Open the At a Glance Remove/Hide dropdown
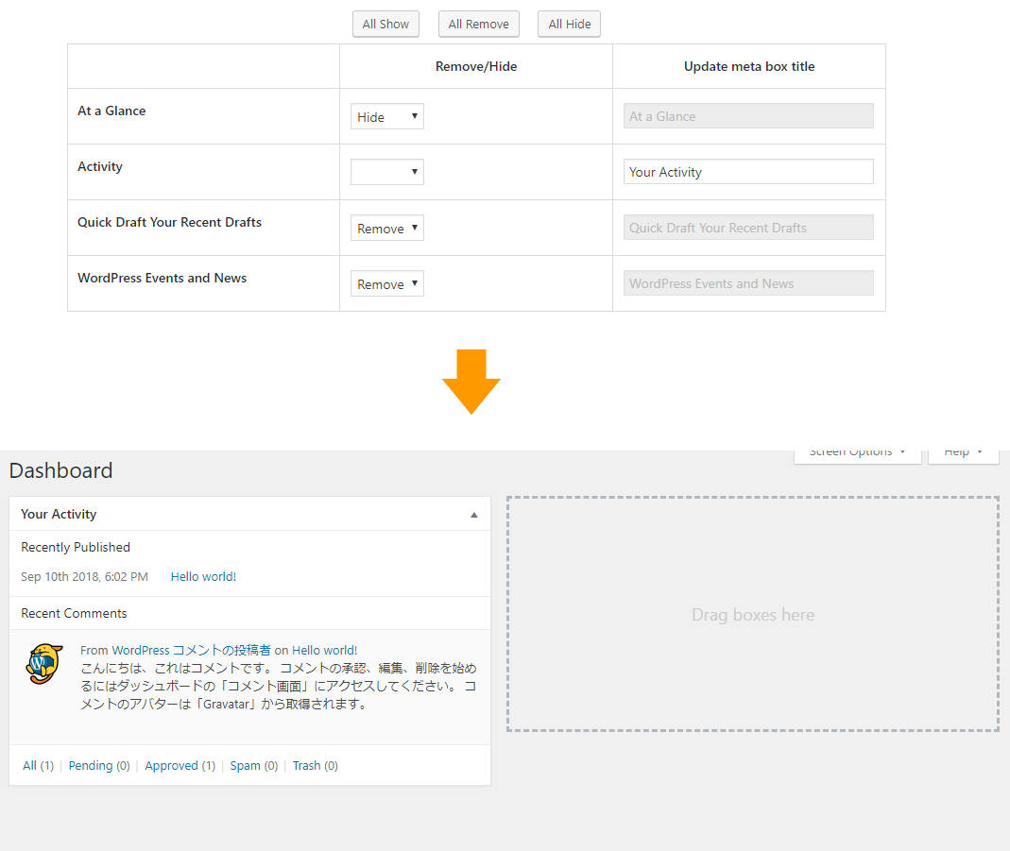 (387, 116)
